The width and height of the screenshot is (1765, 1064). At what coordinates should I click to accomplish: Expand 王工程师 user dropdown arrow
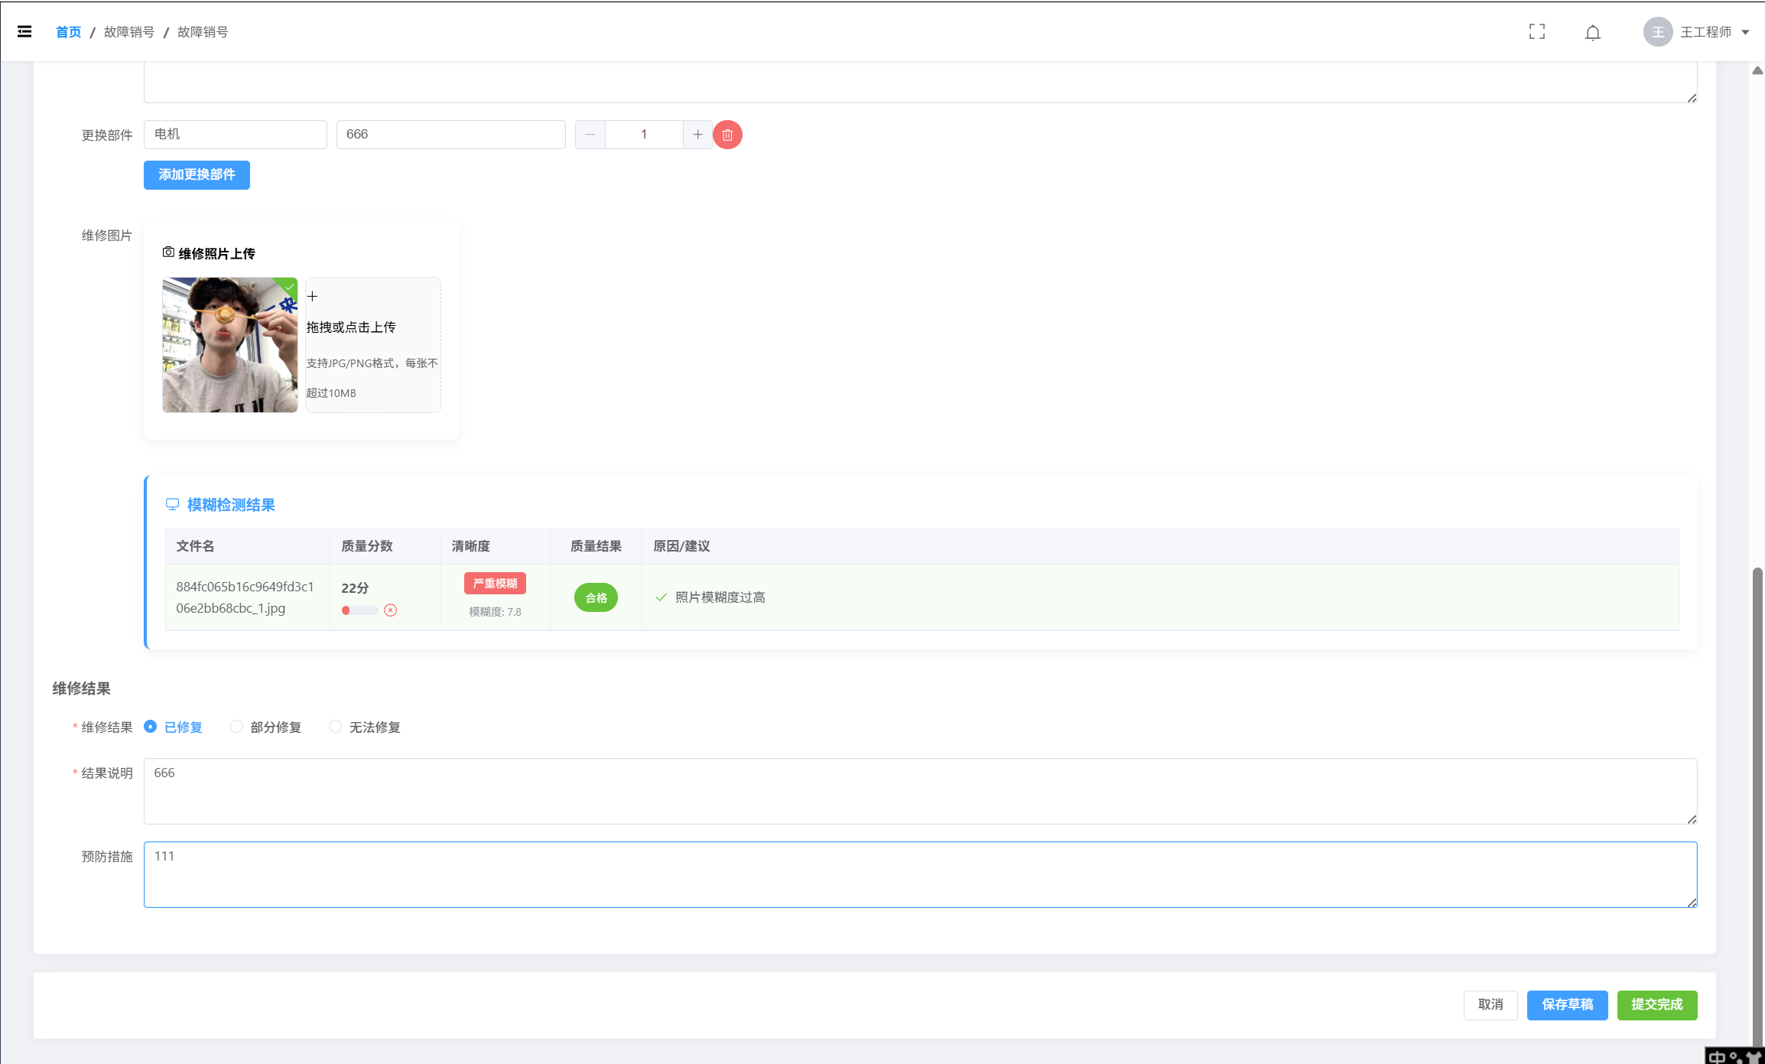[1746, 32]
